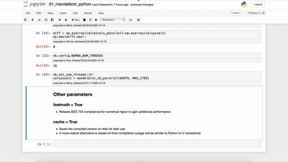Open the Kernel menu
This screenshot has width=288, height=162.
click(x=88, y=13)
